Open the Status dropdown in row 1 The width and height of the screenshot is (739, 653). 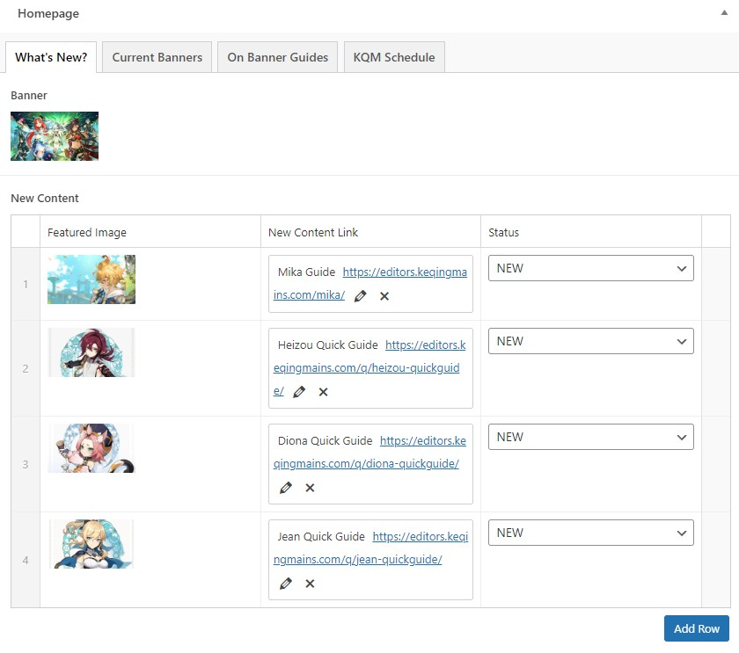(x=590, y=268)
